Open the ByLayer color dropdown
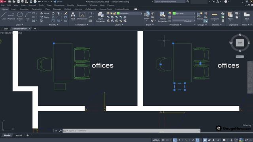Screen dimensions: 253x142 (194, 13)
